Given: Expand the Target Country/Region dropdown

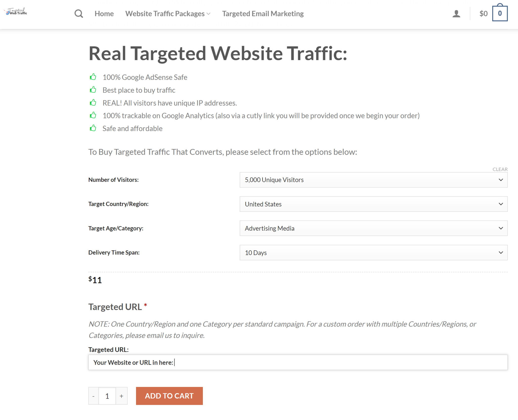Looking at the screenshot, I should [373, 204].
